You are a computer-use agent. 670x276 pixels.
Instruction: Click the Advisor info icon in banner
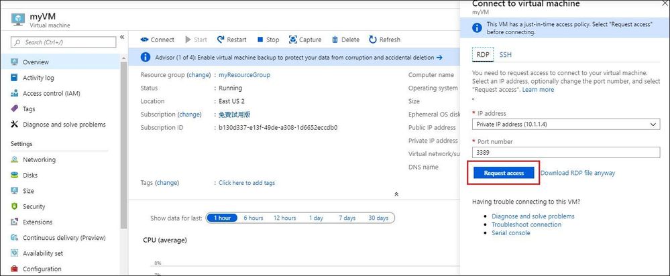[146, 57]
